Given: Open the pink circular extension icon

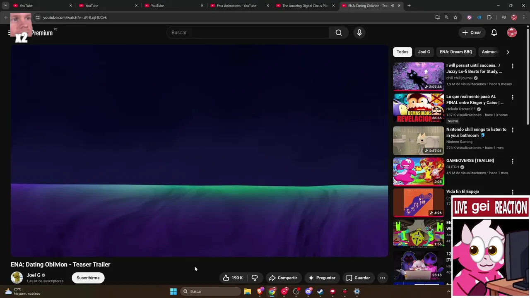Looking at the screenshot, I should 469,17.
